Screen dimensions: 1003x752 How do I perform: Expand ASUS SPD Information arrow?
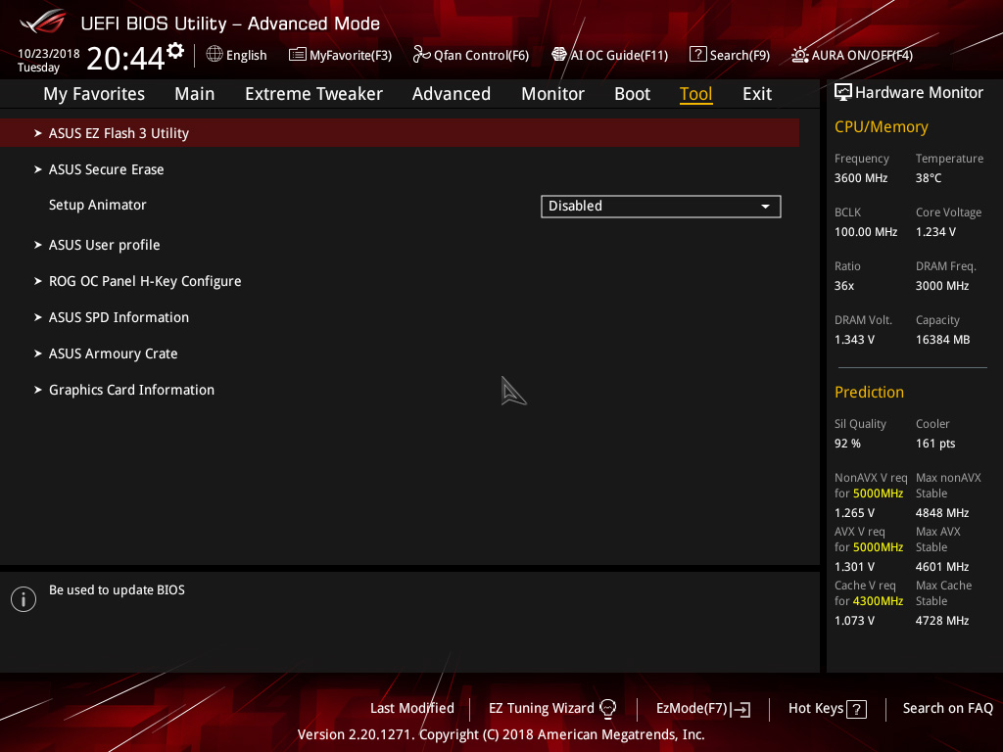[x=38, y=317]
